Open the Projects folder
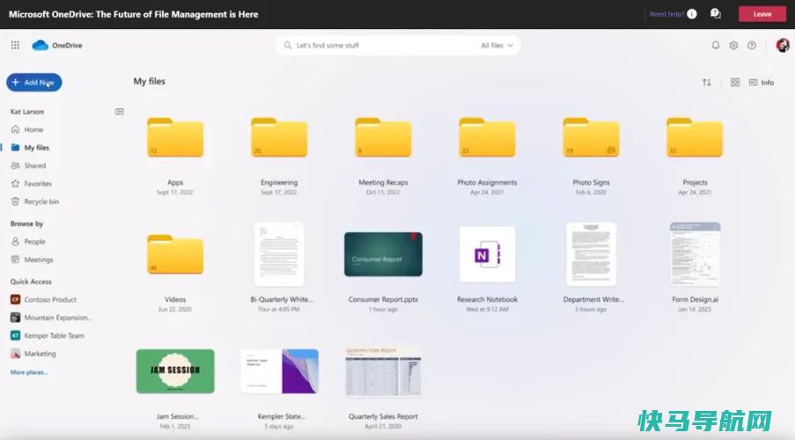The image size is (795, 440). [695, 138]
